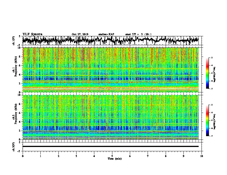Click the time axis tick label '9'
The image size is (227, 175).
[183, 156]
